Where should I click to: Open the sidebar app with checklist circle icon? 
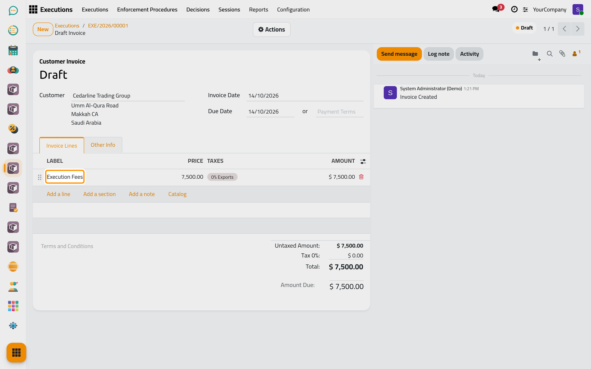[x=13, y=30]
